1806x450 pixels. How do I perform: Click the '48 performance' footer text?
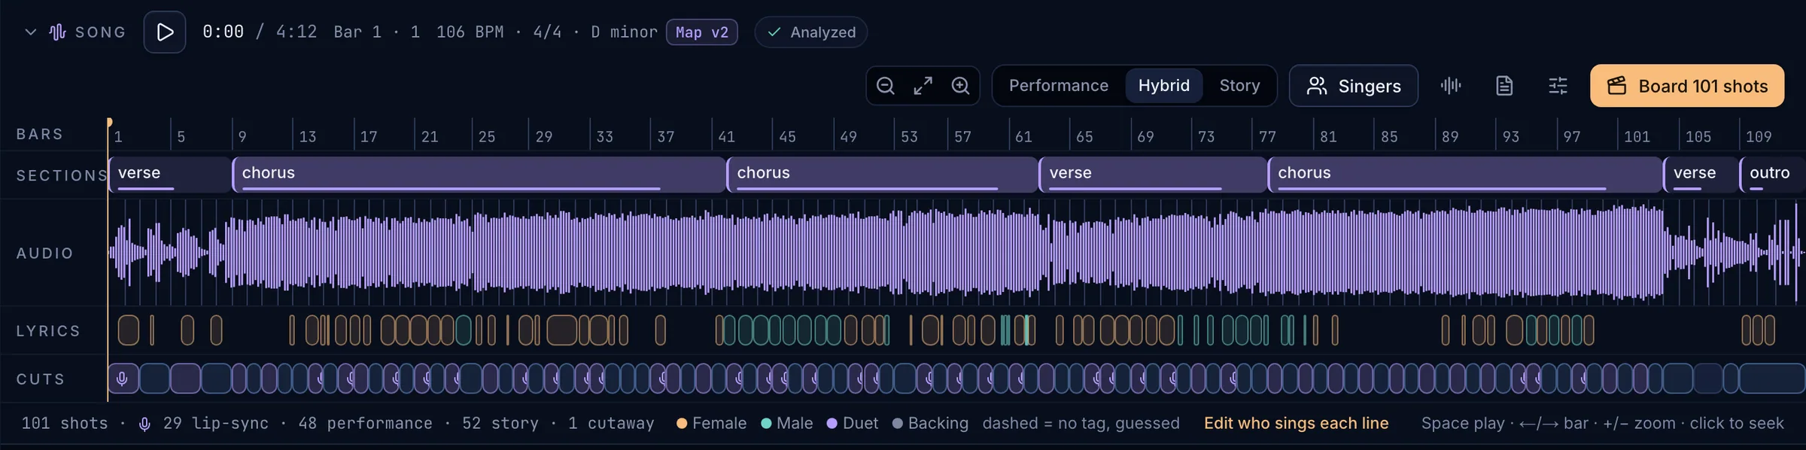(365, 424)
